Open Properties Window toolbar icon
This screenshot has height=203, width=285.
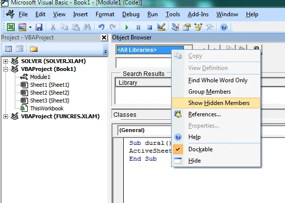pyautogui.click(x=187, y=28)
